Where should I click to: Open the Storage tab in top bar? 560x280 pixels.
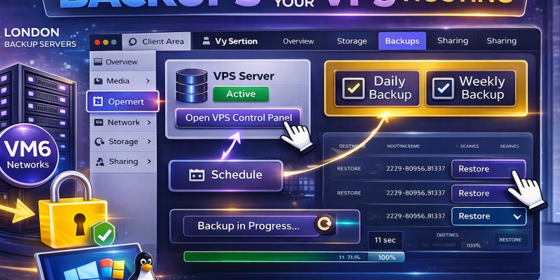[x=352, y=41]
